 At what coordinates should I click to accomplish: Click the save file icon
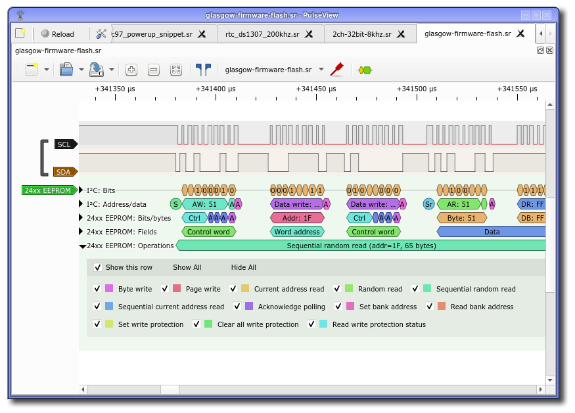(97, 69)
